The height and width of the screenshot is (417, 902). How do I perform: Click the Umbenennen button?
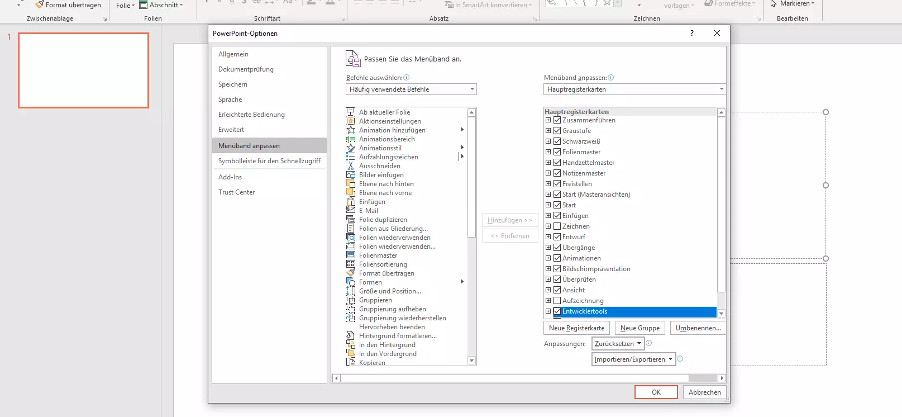click(x=698, y=328)
